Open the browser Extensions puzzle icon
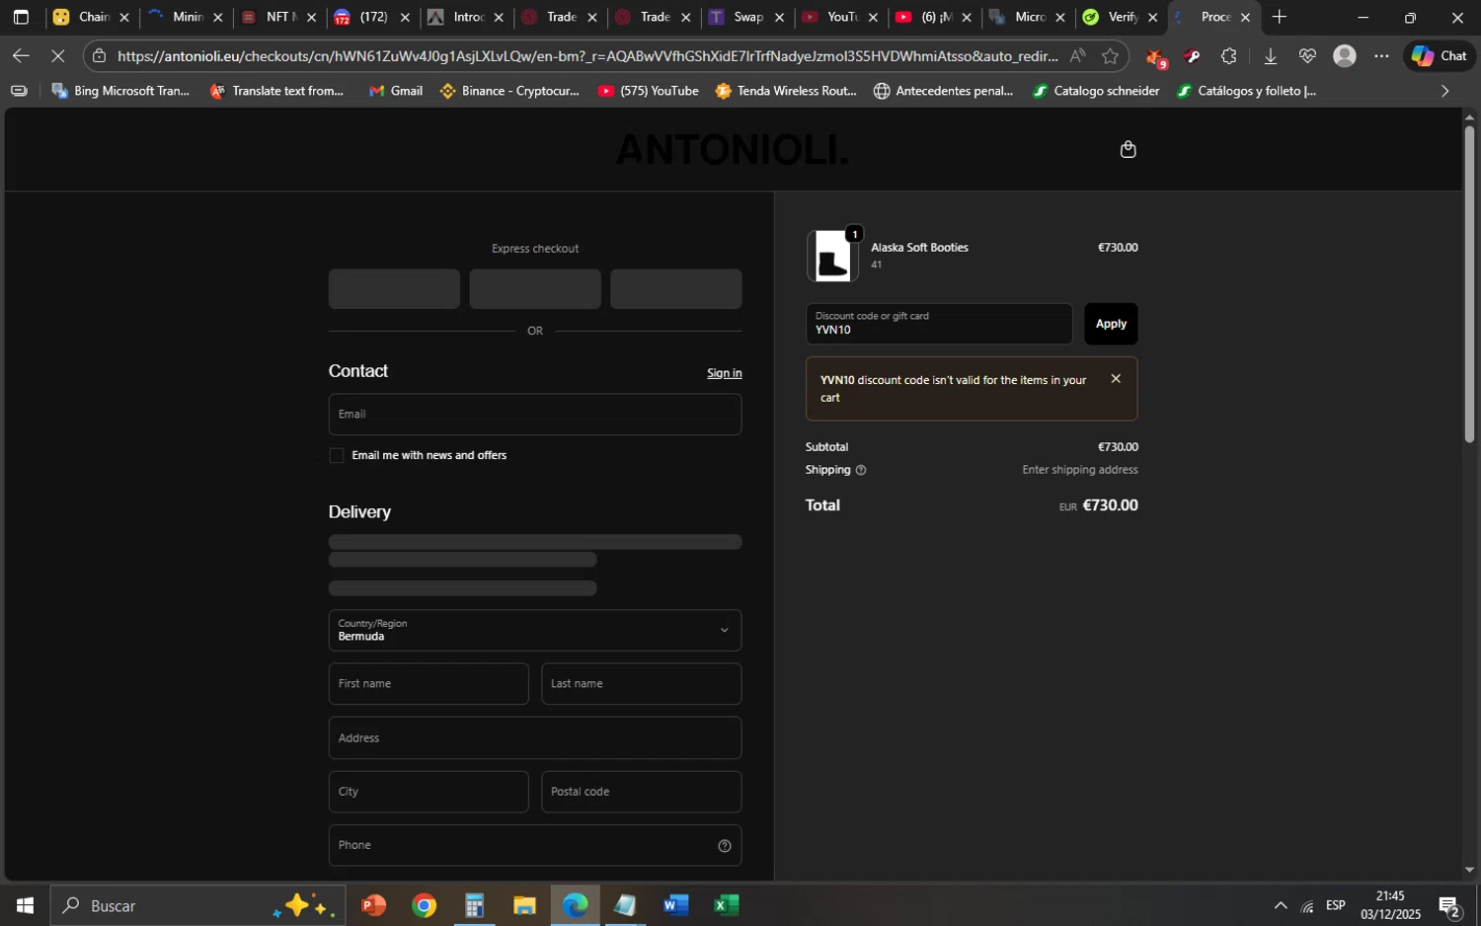 [1228, 56]
